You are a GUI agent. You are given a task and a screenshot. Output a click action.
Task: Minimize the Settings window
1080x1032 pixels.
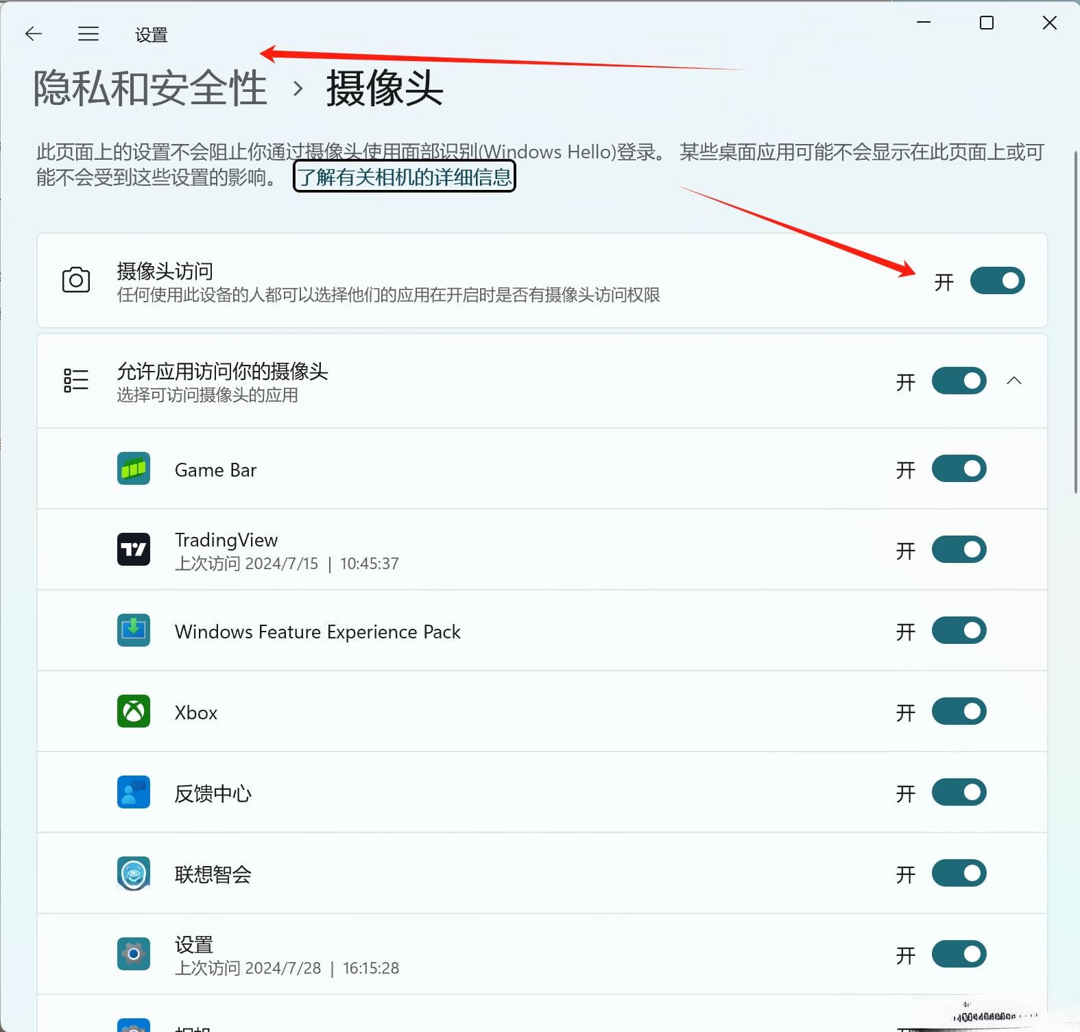(x=924, y=23)
